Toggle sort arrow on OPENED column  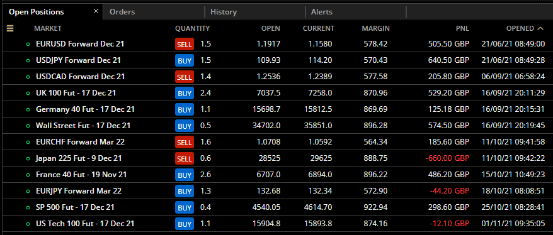point(540,28)
